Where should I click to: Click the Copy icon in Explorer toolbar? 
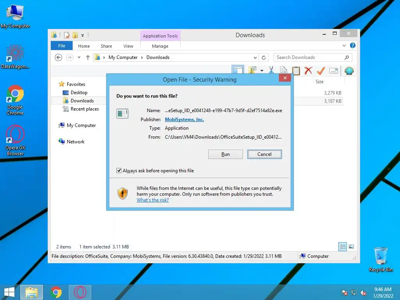point(284,70)
